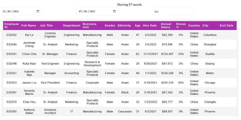
Task: Select employee ID E02002
Action: point(12,35)
